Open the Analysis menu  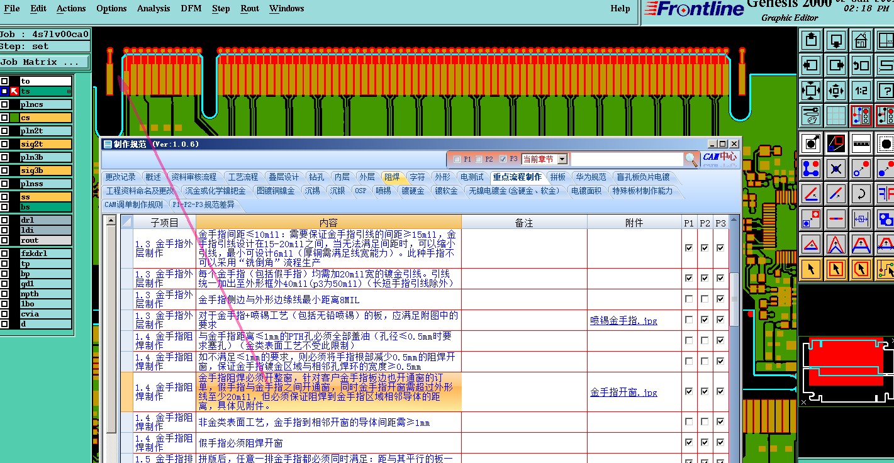tap(154, 8)
